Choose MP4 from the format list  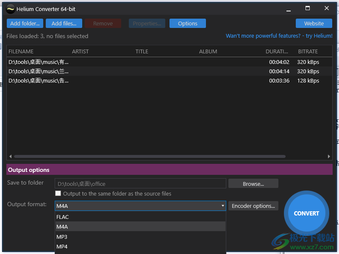140,246
